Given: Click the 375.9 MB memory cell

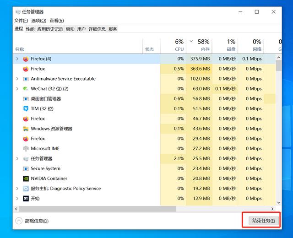Looking at the screenshot, I should point(200,59).
